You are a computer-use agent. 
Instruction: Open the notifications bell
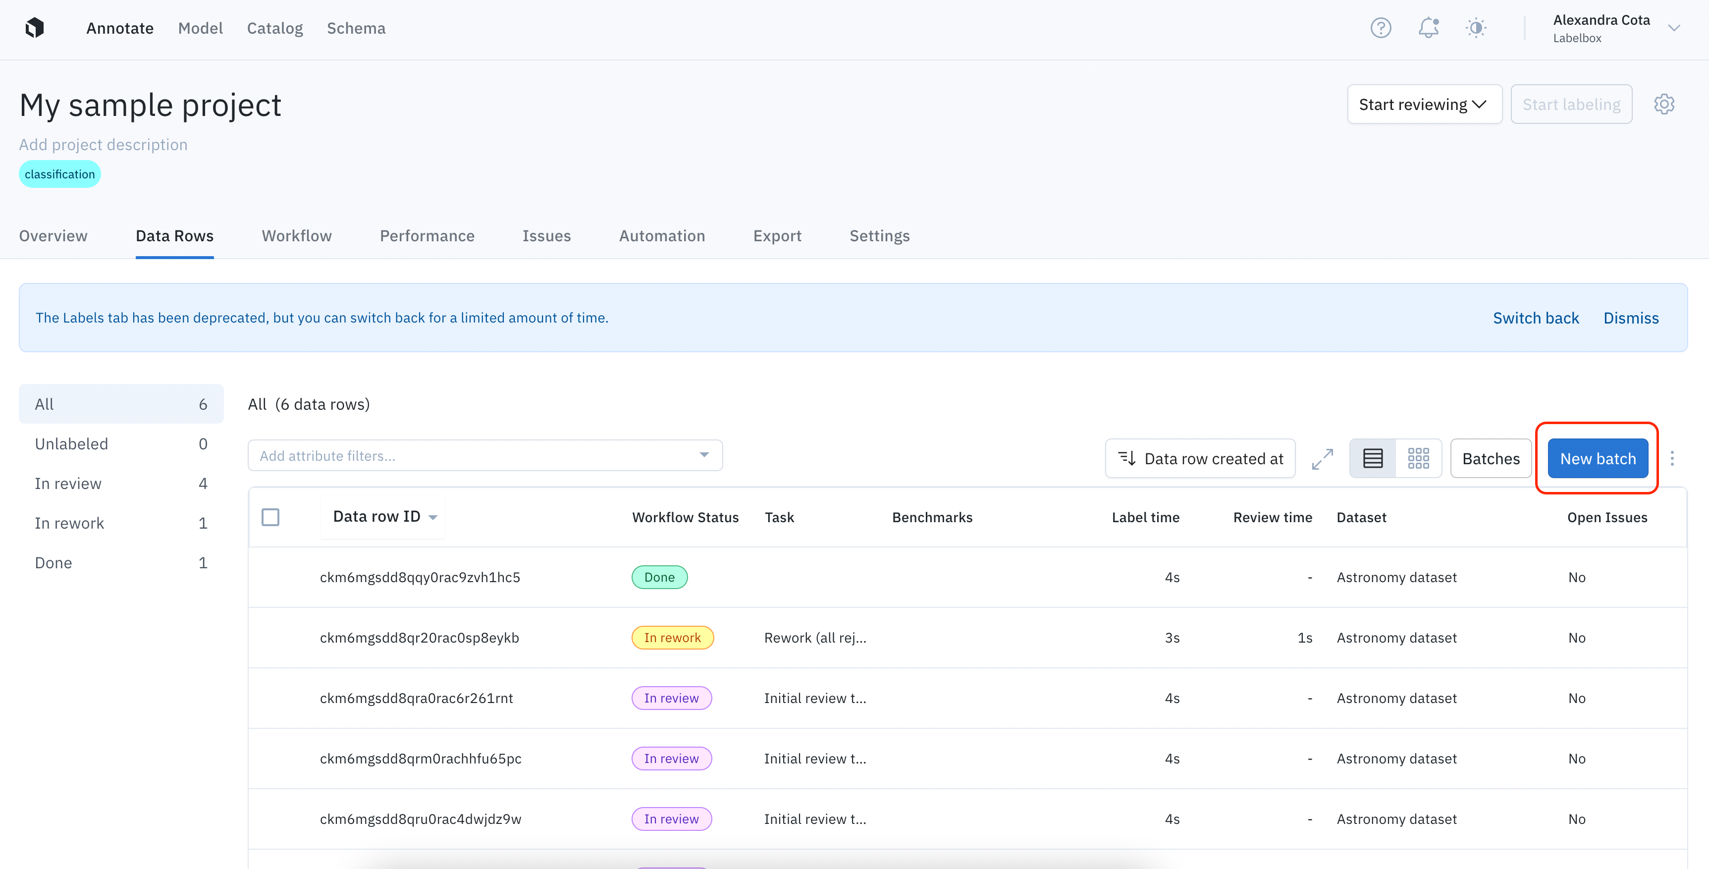(x=1428, y=28)
